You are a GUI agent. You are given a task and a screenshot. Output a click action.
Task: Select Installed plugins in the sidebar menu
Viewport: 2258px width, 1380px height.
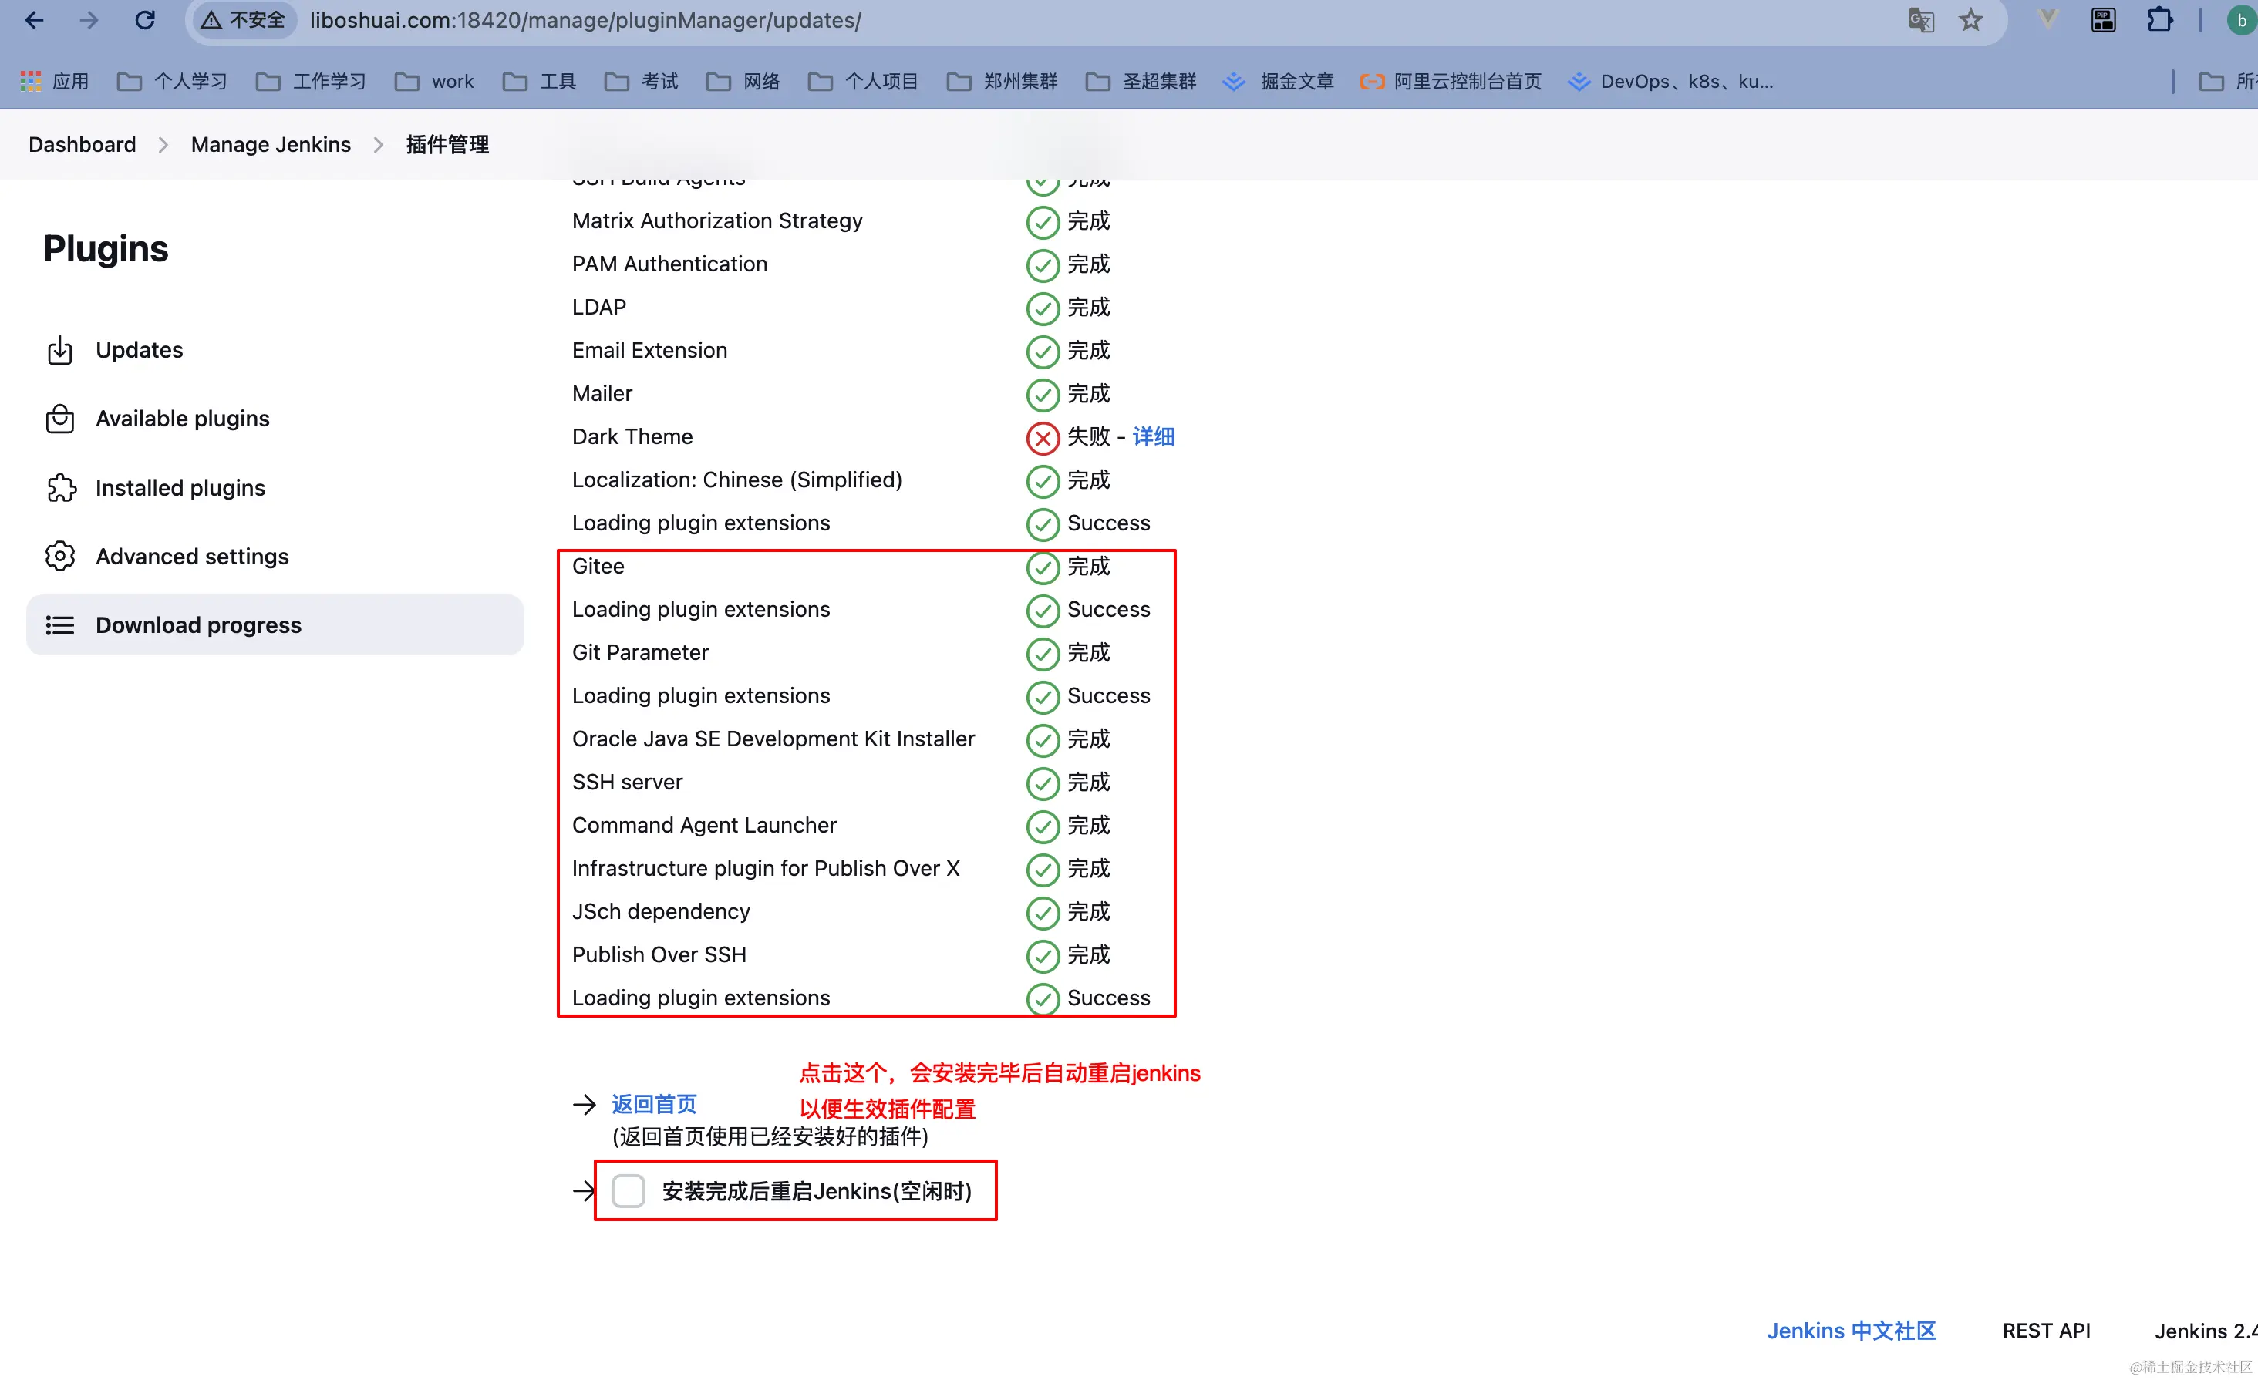pyautogui.click(x=180, y=487)
